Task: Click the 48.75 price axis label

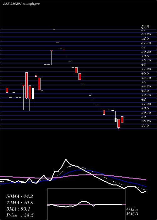Action: point(146,60)
